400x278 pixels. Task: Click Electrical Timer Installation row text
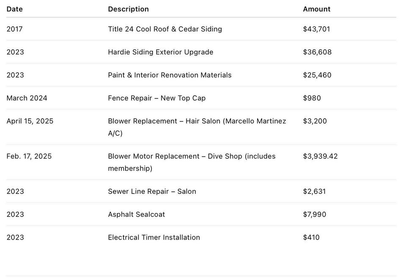(154, 237)
